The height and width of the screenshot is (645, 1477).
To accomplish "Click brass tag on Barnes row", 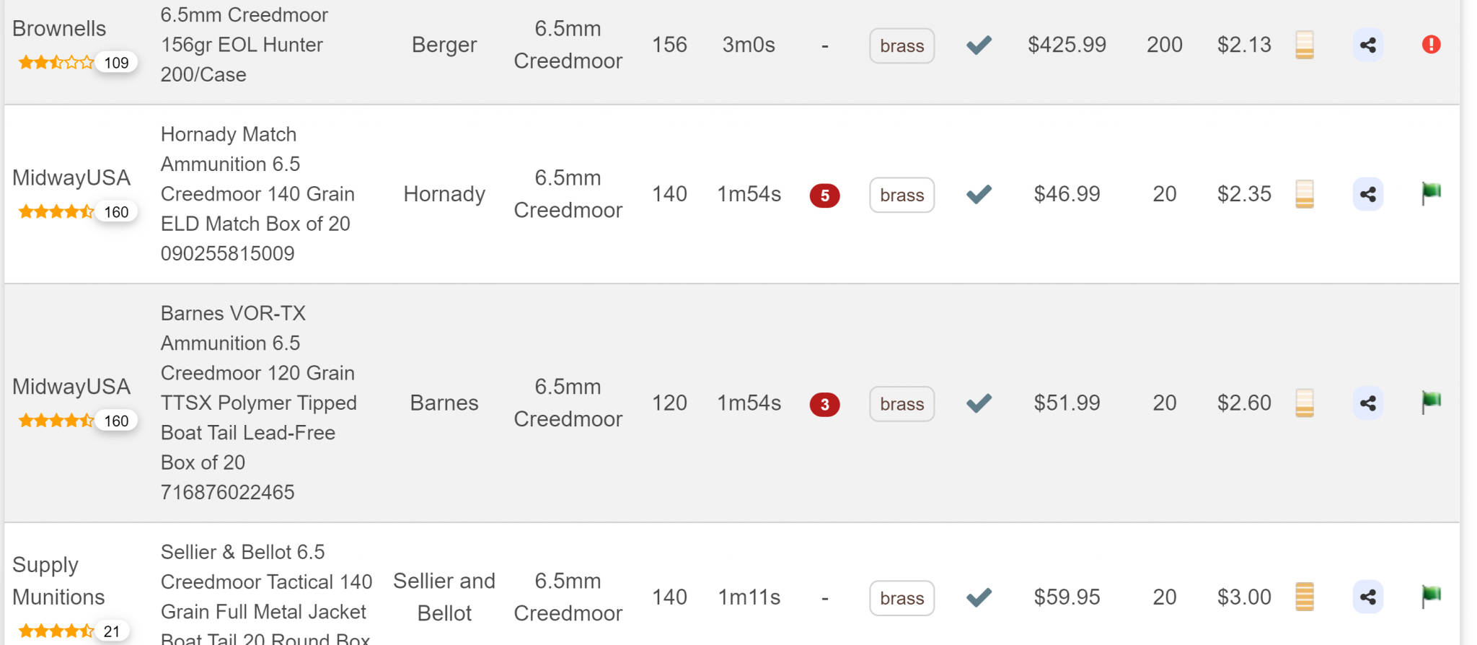I will click(901, 404).
